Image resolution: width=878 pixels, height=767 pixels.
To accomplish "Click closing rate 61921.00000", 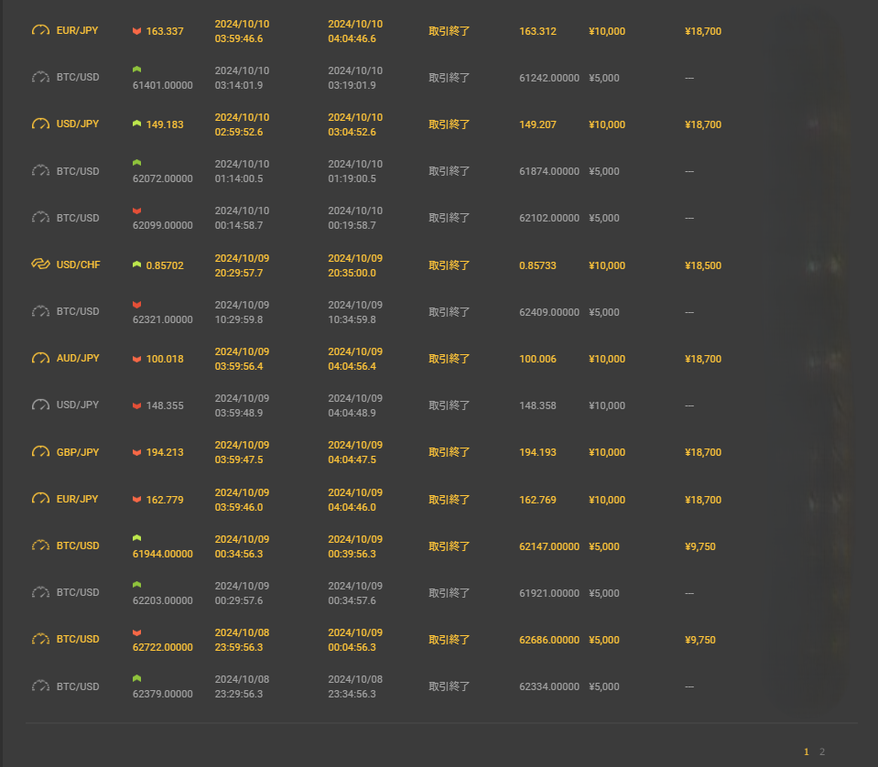I will coord(549,593).
